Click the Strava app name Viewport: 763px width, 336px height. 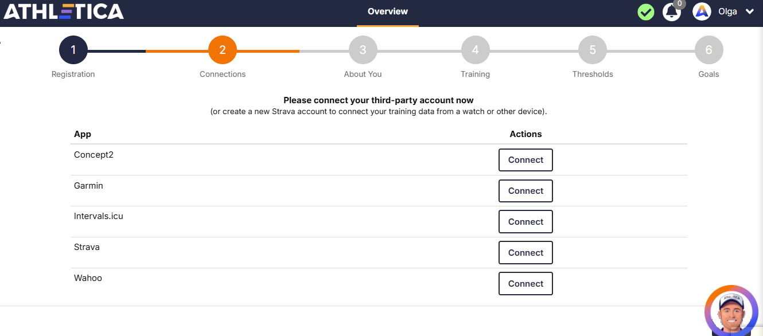87,248
